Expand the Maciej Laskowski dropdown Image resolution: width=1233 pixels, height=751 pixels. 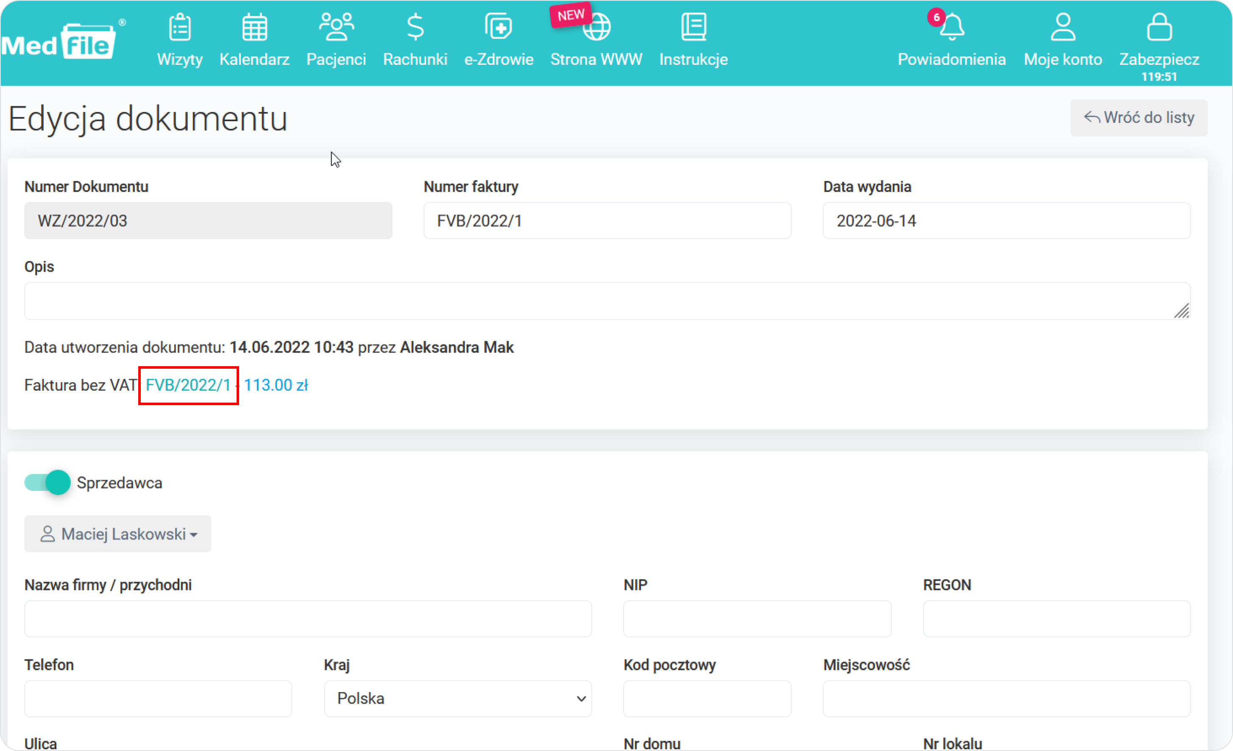[118, 534]
